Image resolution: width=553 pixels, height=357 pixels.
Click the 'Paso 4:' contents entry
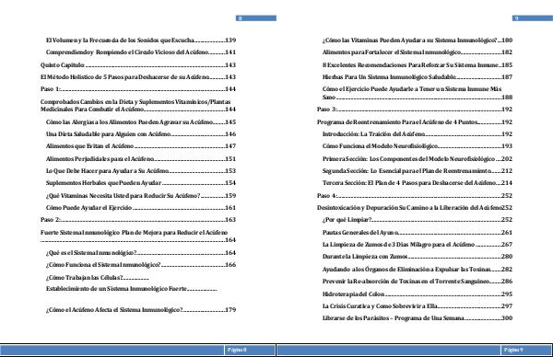[x=415, y=196]
